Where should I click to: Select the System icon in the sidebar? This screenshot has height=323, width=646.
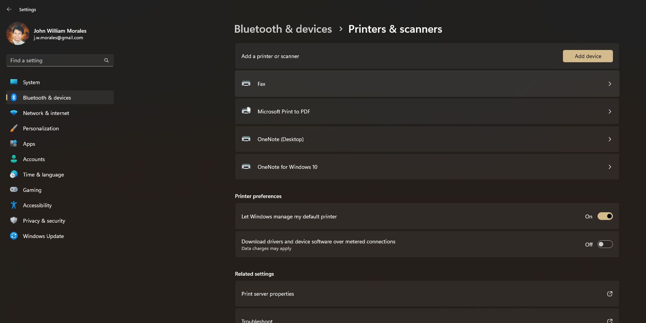pos(14,82)
